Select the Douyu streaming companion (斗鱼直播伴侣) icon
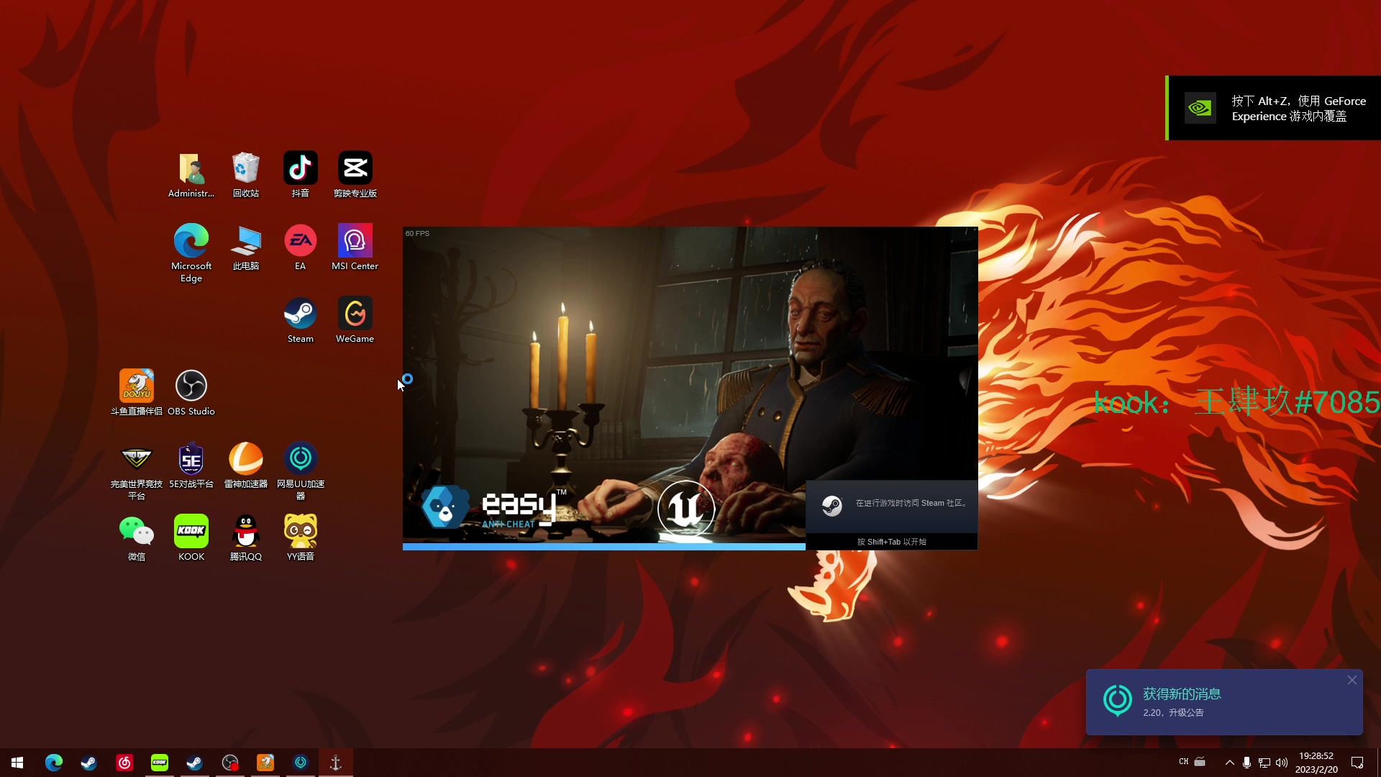 tap(137, 393)
